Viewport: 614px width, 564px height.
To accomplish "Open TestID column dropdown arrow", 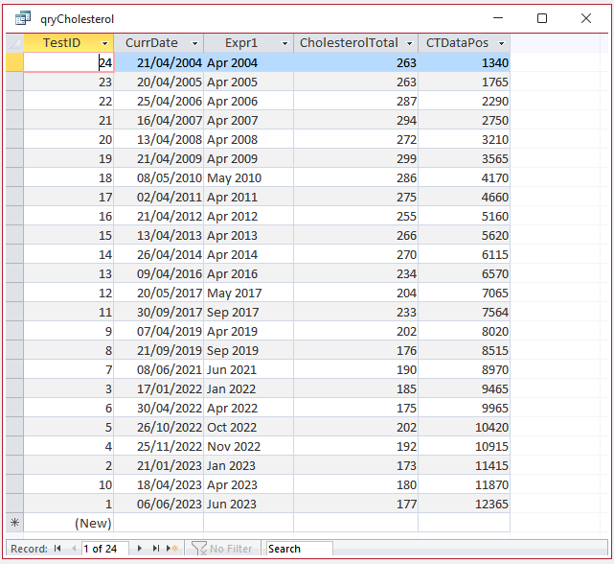I will (104, 43).
